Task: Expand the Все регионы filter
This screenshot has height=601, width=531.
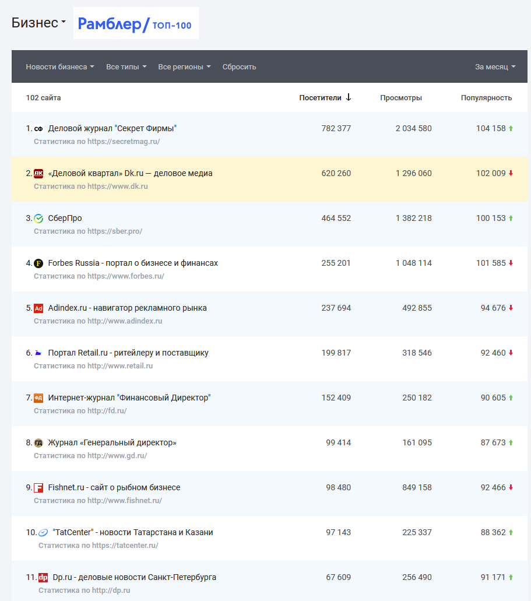Action: (184, 67)
